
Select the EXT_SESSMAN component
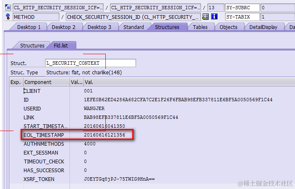[x=41, y=152]
